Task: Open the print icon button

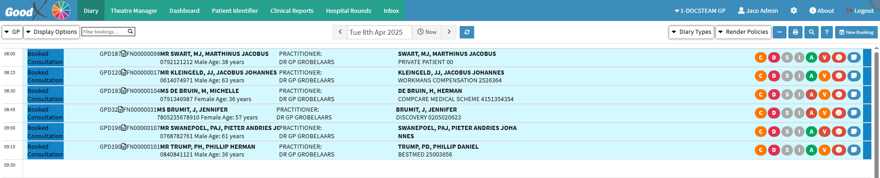Action: 795,32
